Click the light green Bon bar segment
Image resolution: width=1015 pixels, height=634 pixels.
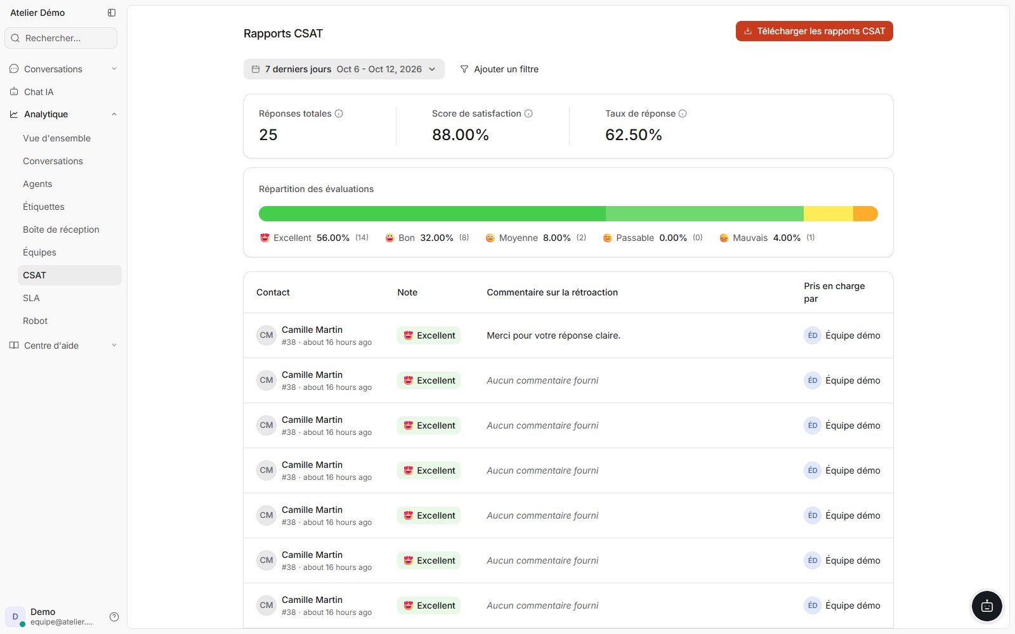(x=705, y=214)
